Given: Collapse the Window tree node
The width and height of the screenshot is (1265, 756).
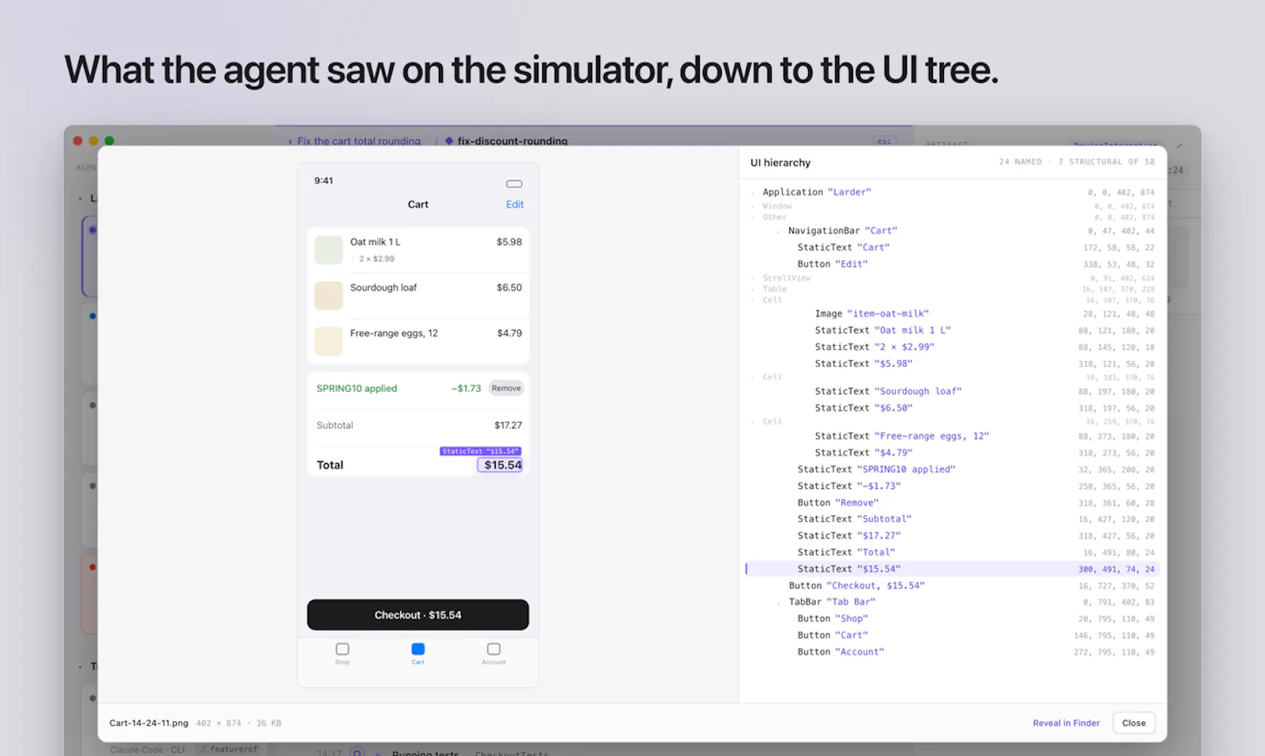Looking at the screenshot, I should [x=752, y=206].
